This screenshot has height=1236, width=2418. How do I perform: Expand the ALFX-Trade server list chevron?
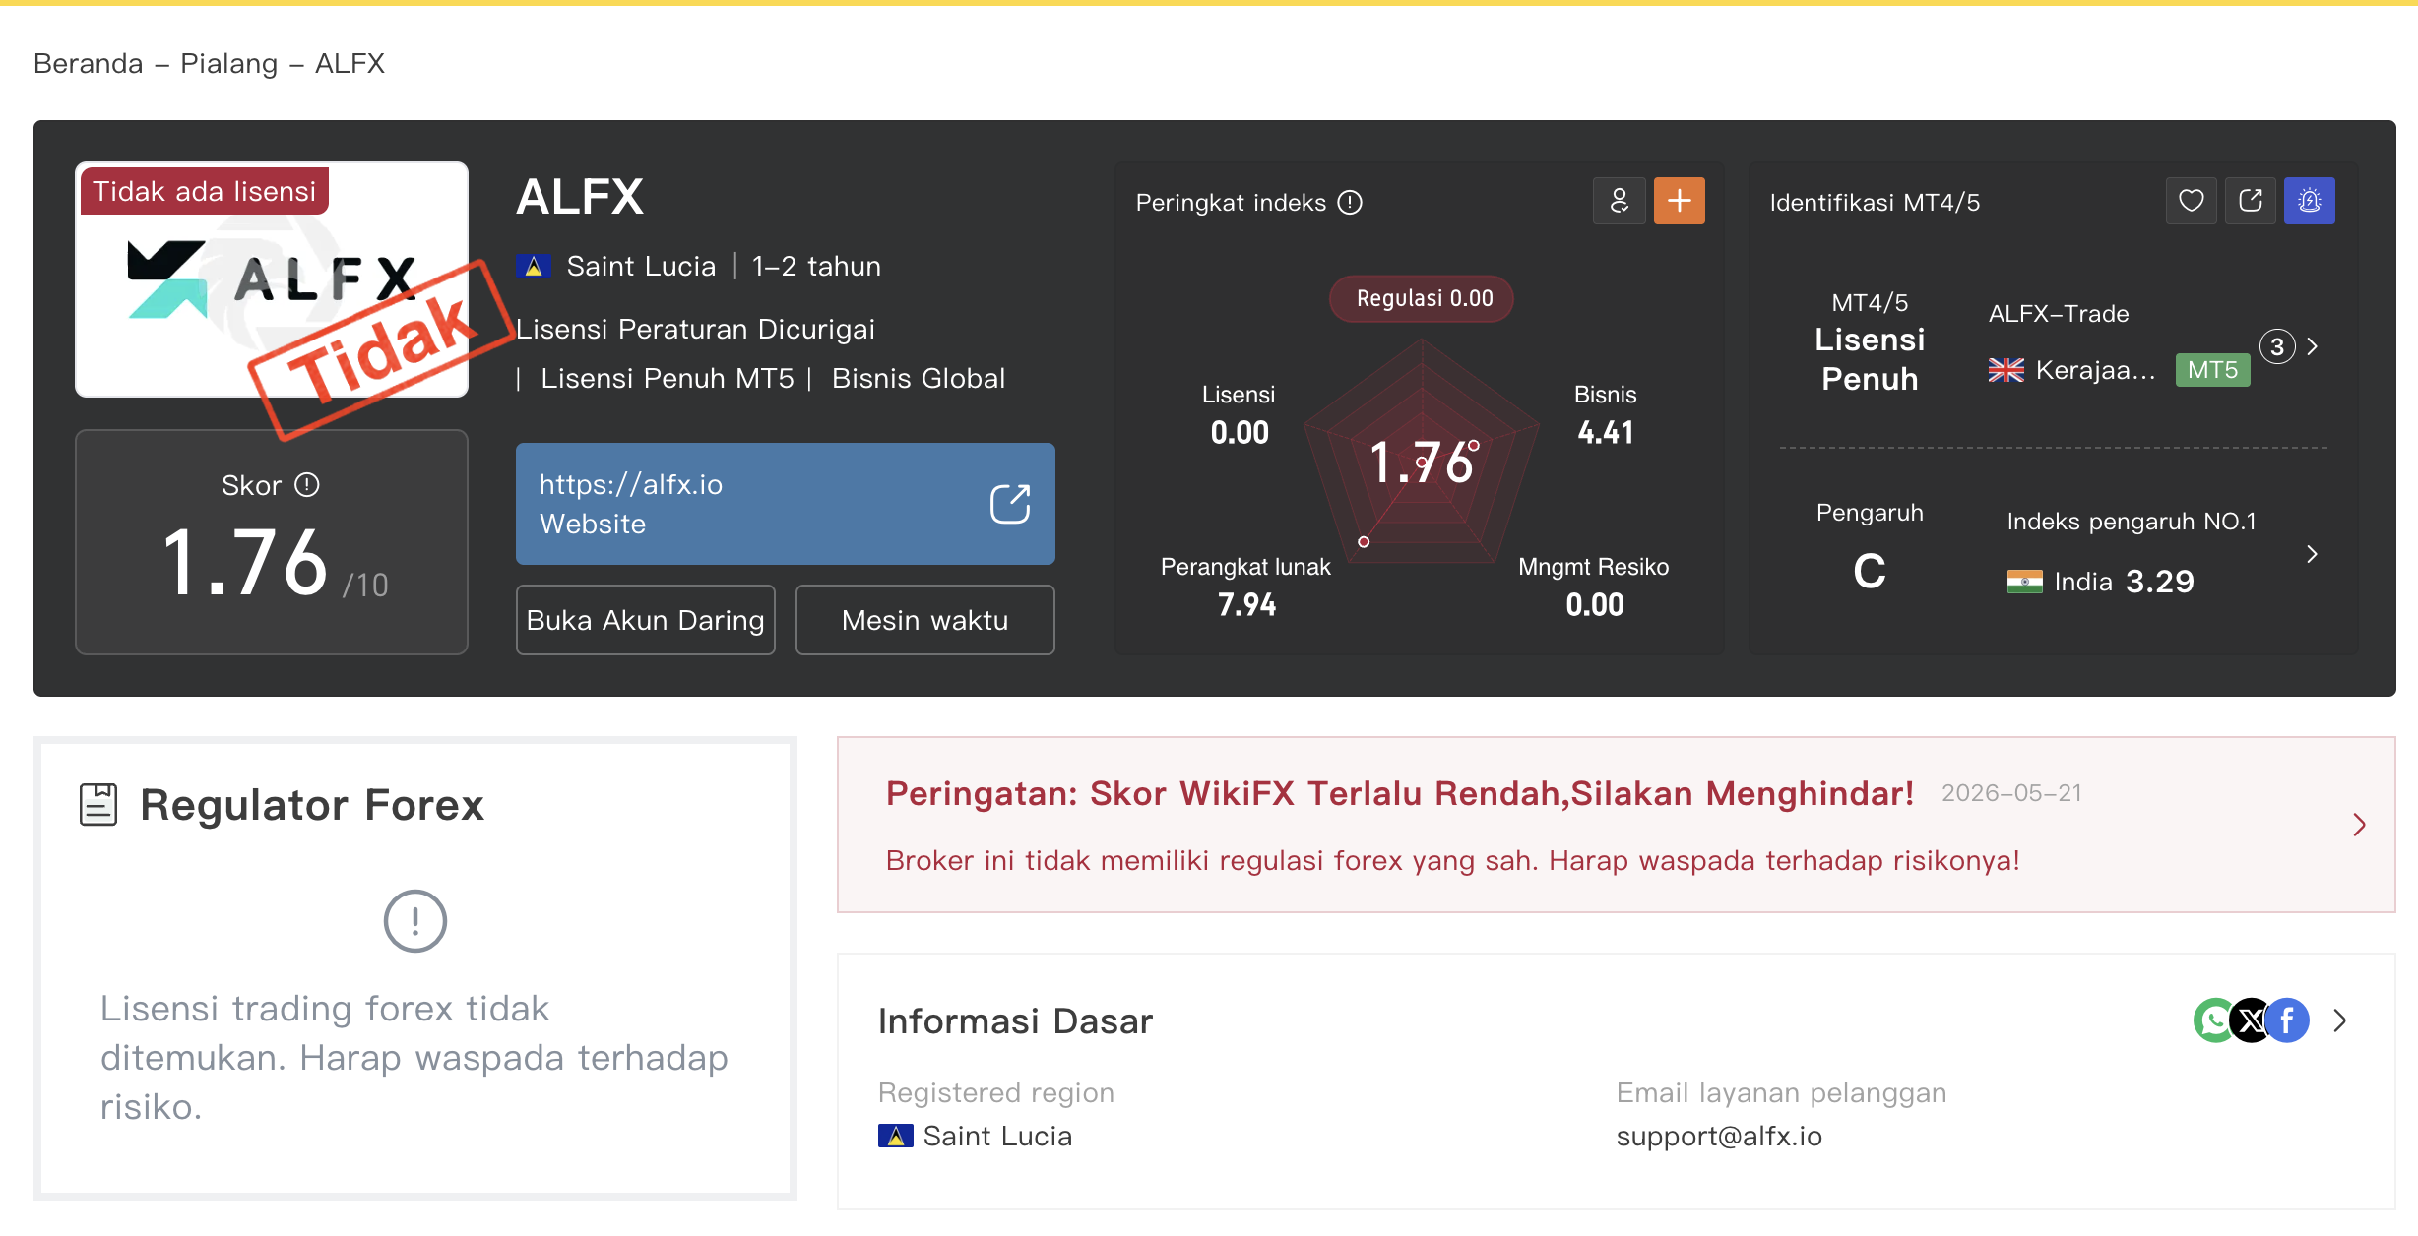tap(2313, 346)
